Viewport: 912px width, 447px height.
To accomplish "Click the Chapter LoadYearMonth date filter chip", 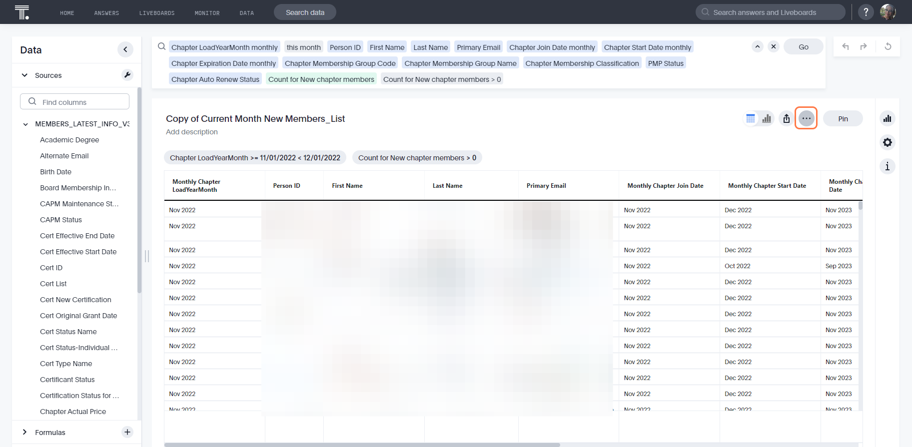I will (x=255, y=158).
